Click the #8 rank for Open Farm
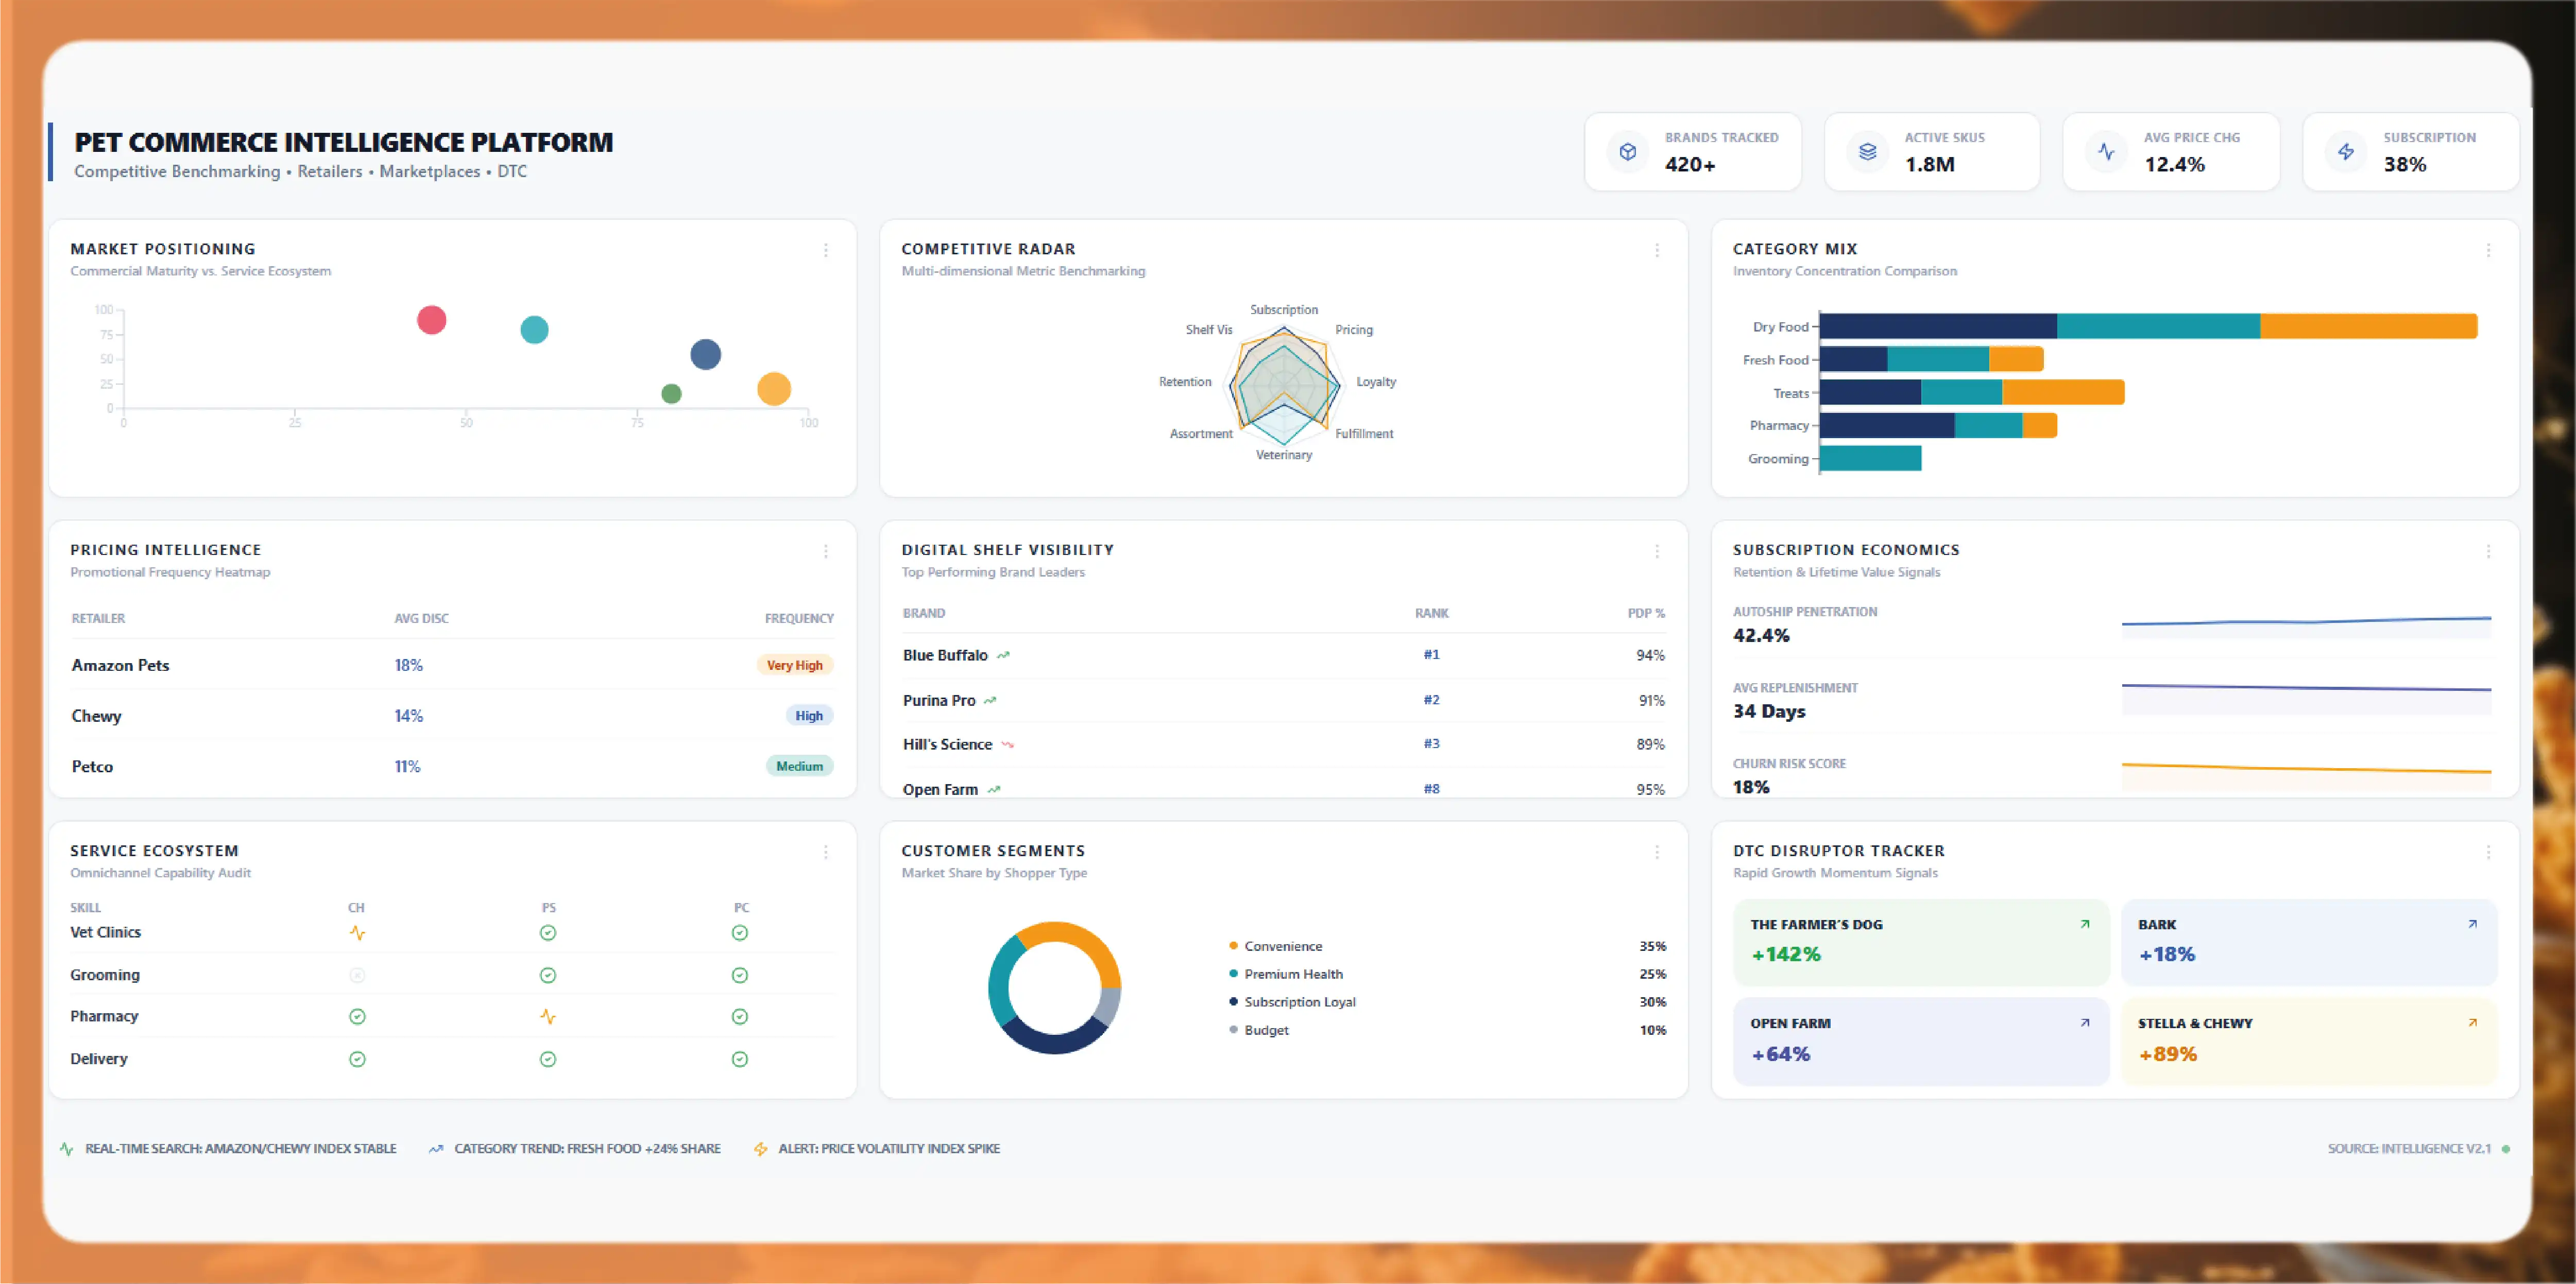Screen dimensions: 2576x1284 pyautogui.click(x=1431, y=789)
